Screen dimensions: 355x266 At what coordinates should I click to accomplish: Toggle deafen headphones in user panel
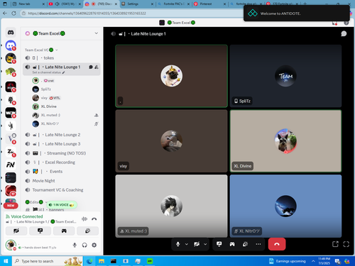tap(84, 245)
